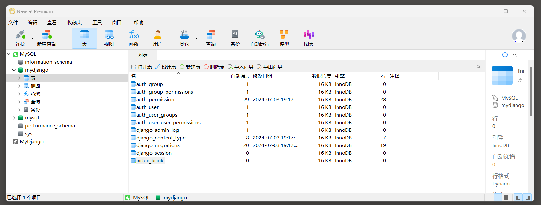Collapse the MySQL connection tree node
This screenshot has height=205, width=541.
tap(9, 54)
